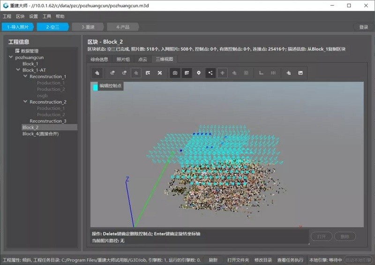Click the crossed-arrows shuffle icon in the toolbar
This screenshot has width=375, height=265.
(x=159, y=73)
